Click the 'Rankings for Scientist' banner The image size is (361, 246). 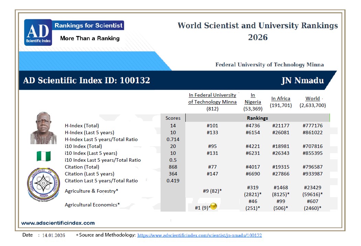[x=88, y=25]
